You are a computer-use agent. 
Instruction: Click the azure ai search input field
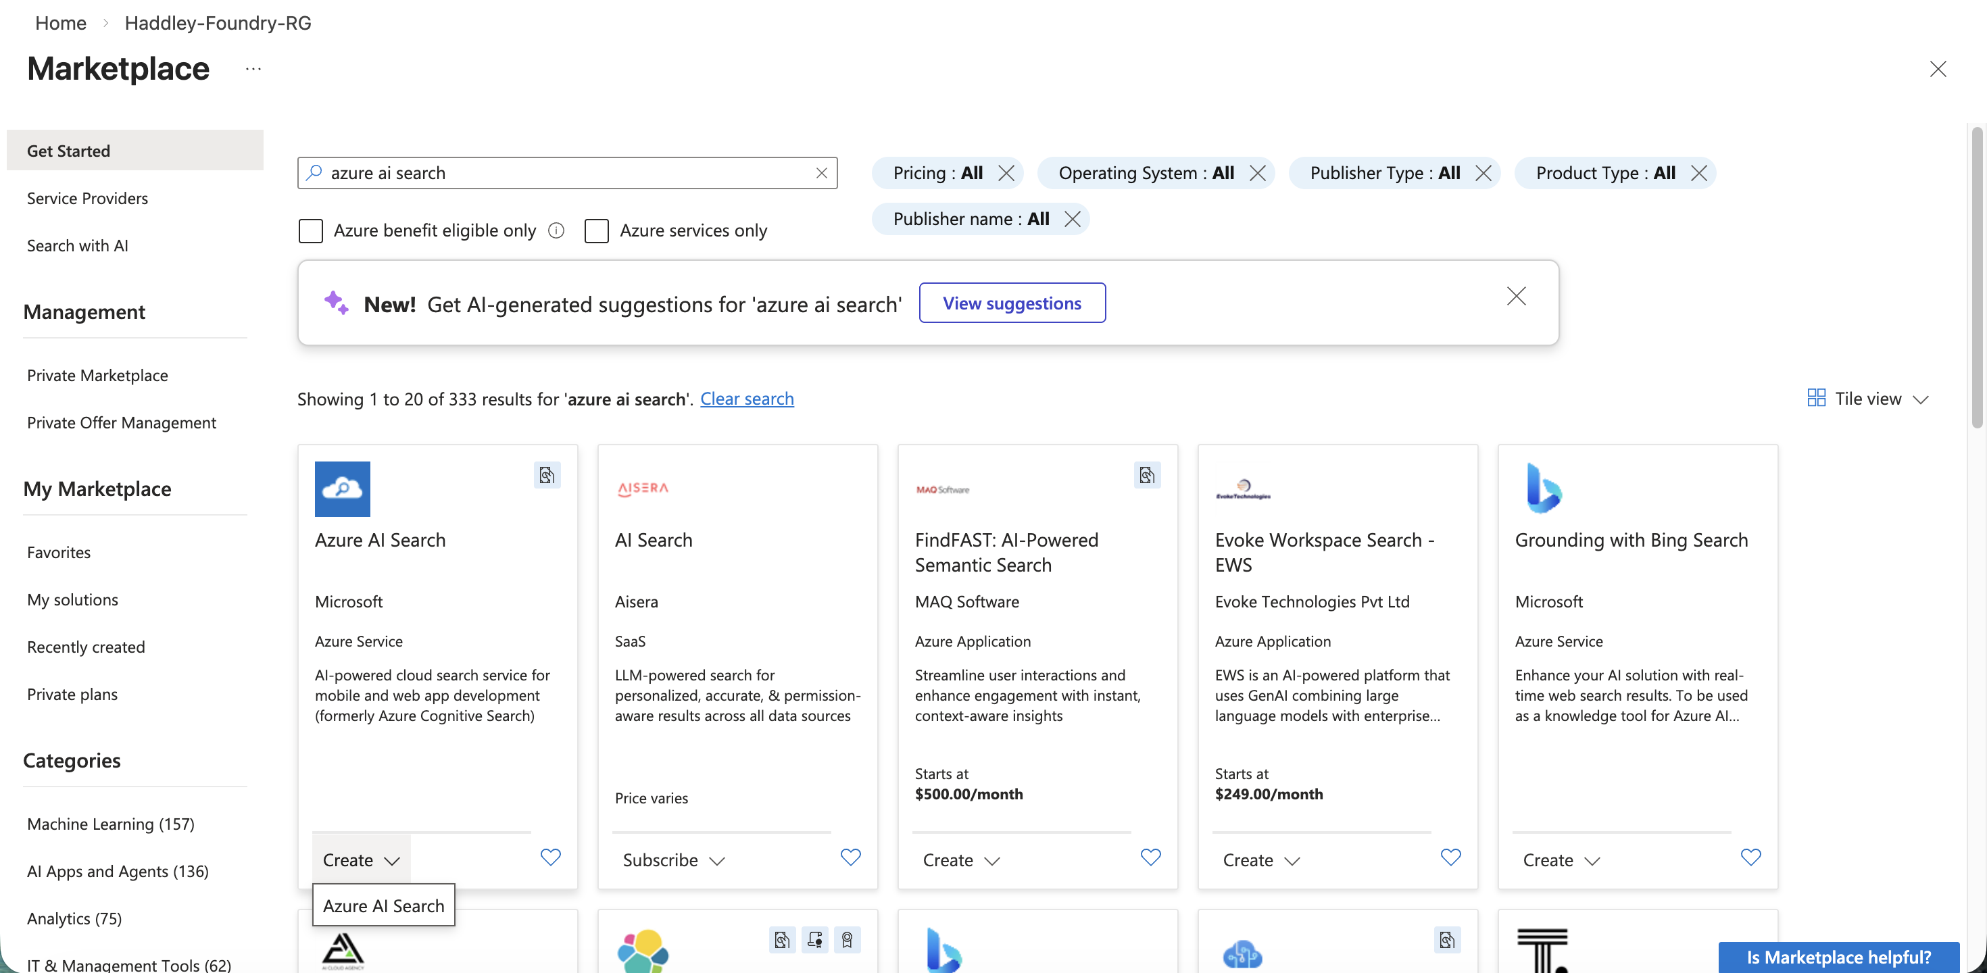pyautogui.click(x=540, y=173)
